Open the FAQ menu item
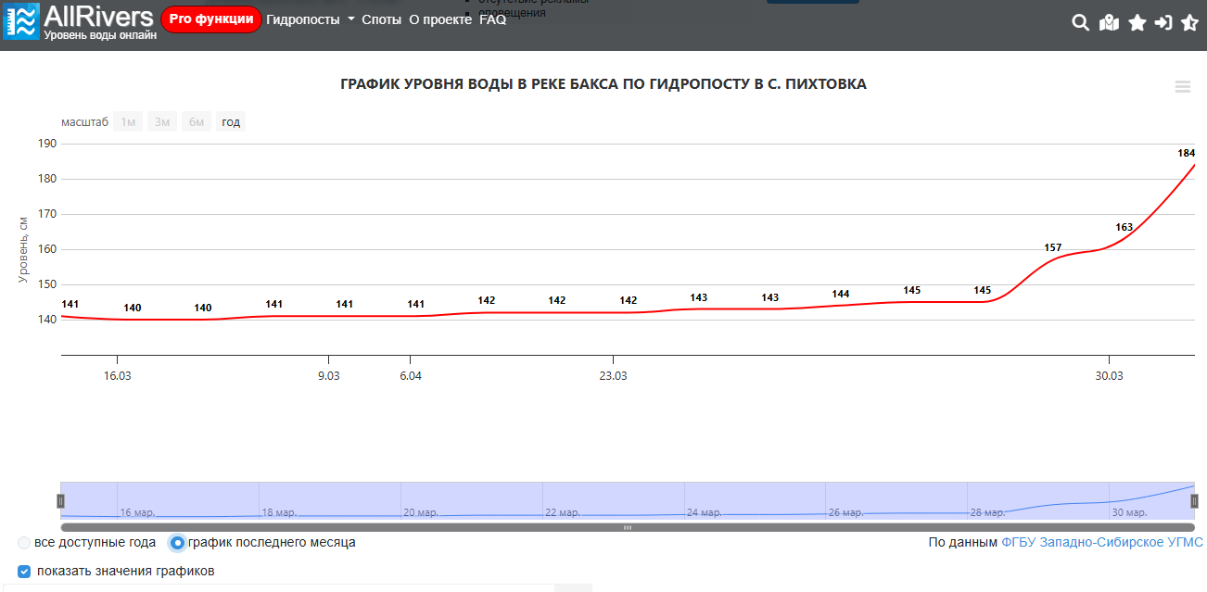1207x592 pixels. [492, 19]
